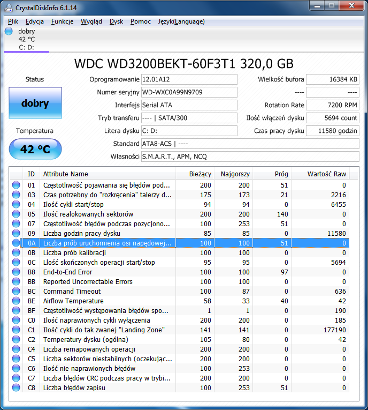The image size is (368, 410).
Task: Click the Wielkość bufora field 16384 KB
Action: point(333,79)
